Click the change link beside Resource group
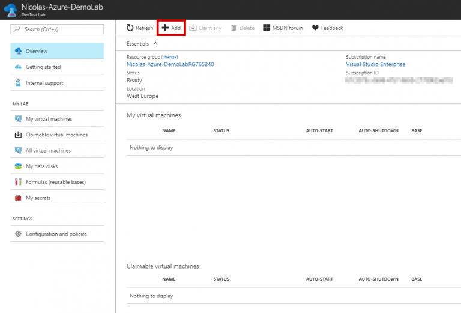This screenshot has width=461, height=313. [170, 57]
